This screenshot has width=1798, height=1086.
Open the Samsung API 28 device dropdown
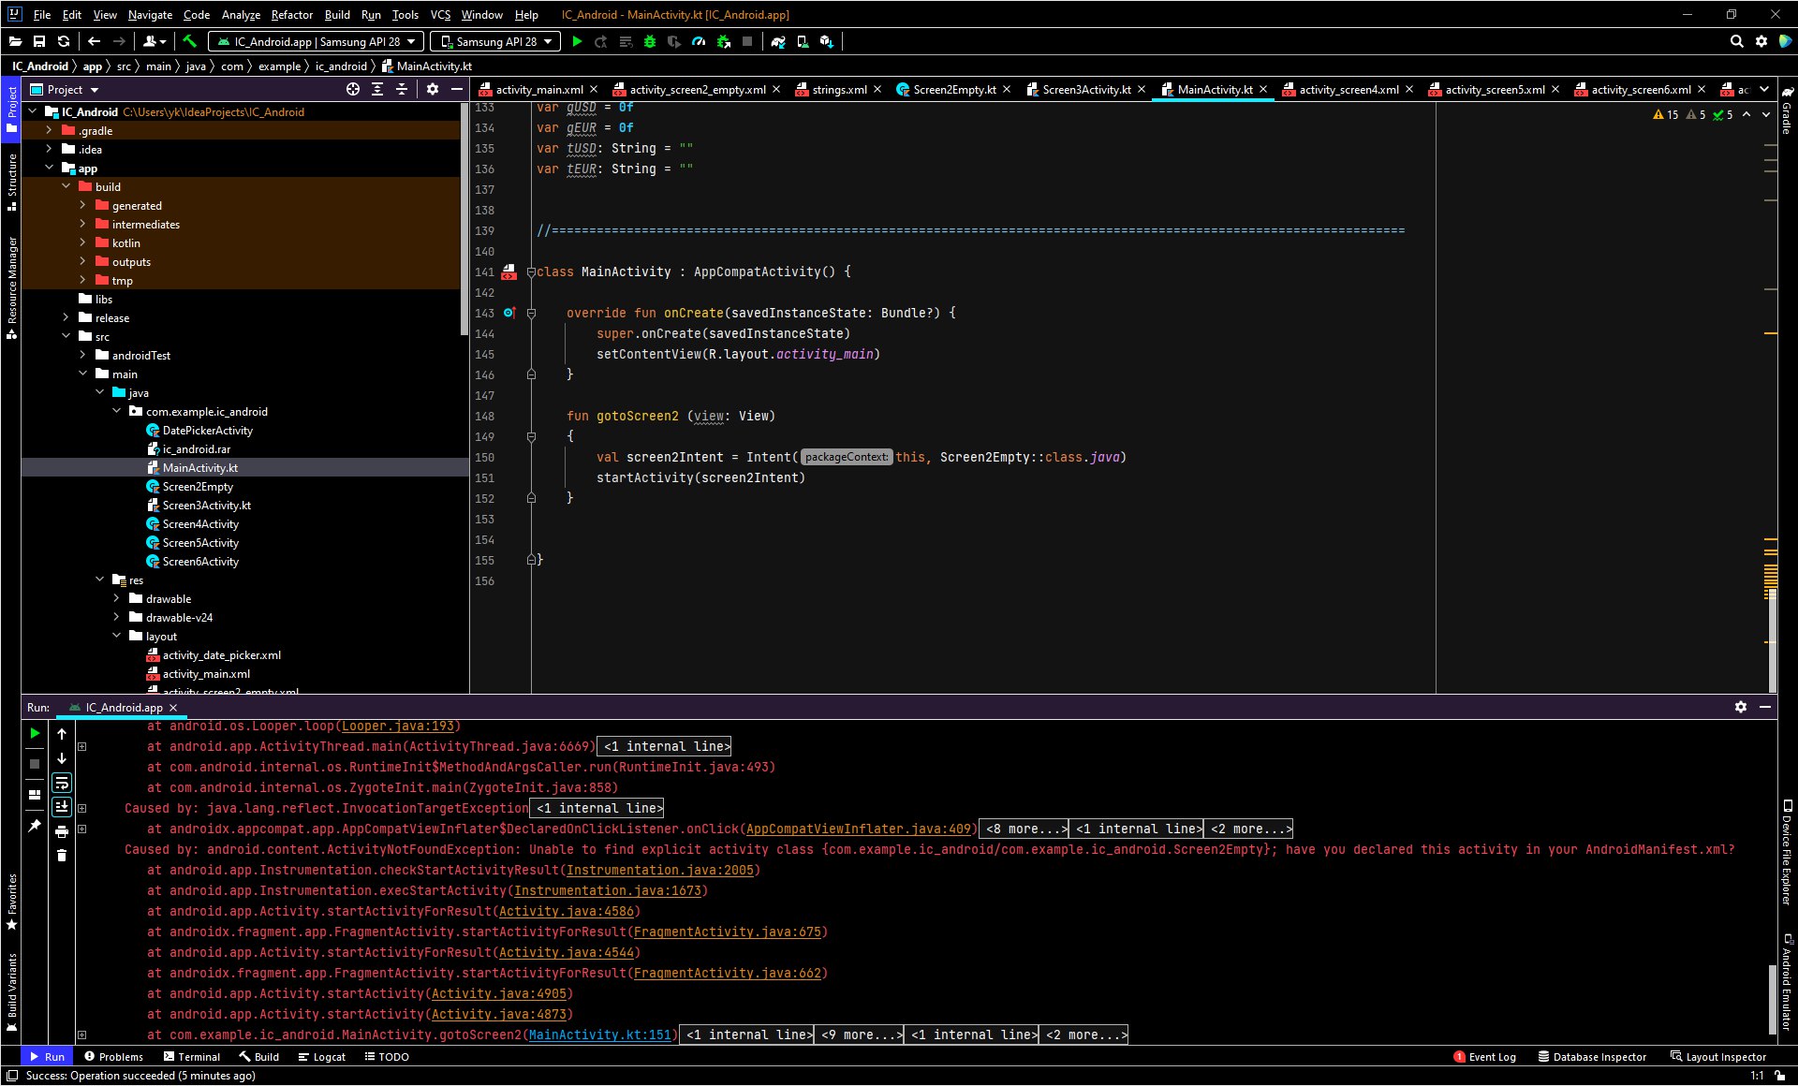coord(495,41)
